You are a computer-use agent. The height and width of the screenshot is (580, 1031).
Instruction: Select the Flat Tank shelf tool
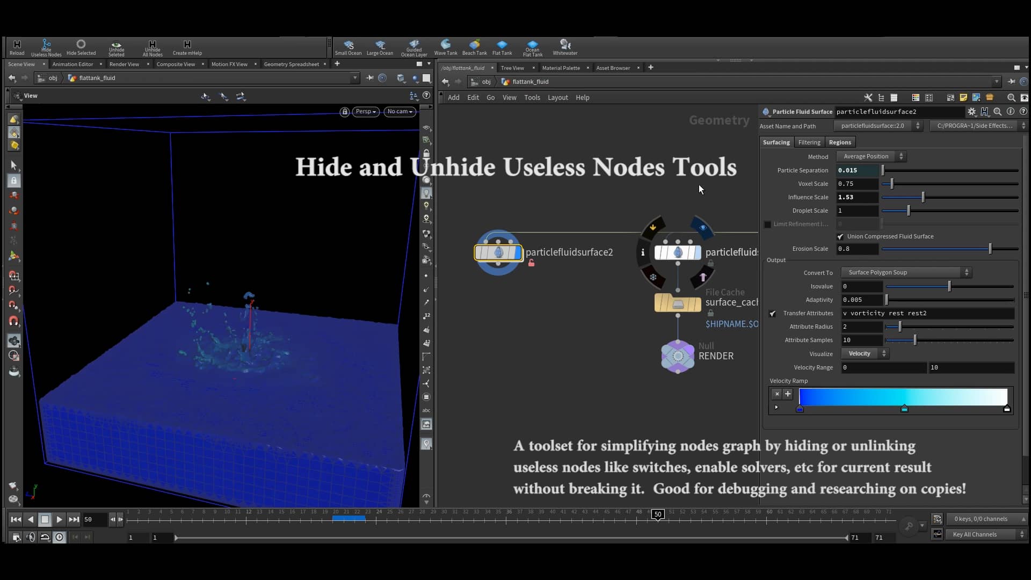502,47
